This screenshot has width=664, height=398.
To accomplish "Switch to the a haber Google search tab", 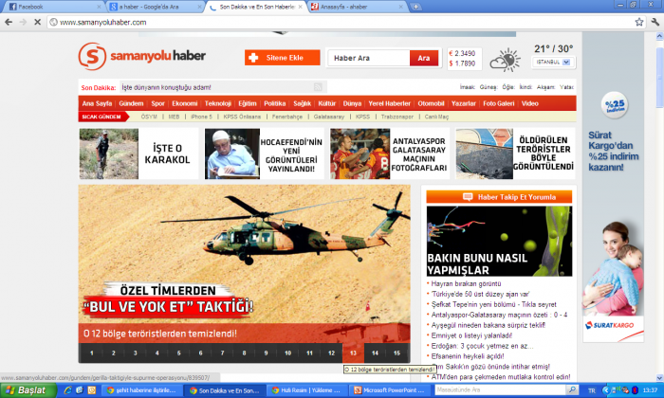I will tap(155, 7).
